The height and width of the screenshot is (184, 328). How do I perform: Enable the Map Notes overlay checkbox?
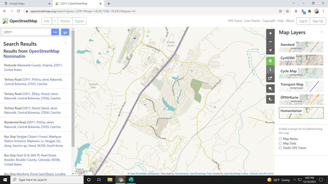(280, 139)
